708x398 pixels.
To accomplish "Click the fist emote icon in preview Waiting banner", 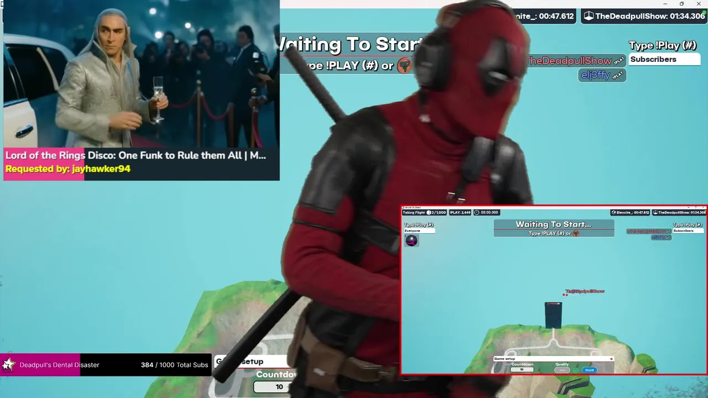I will [576, 233].
